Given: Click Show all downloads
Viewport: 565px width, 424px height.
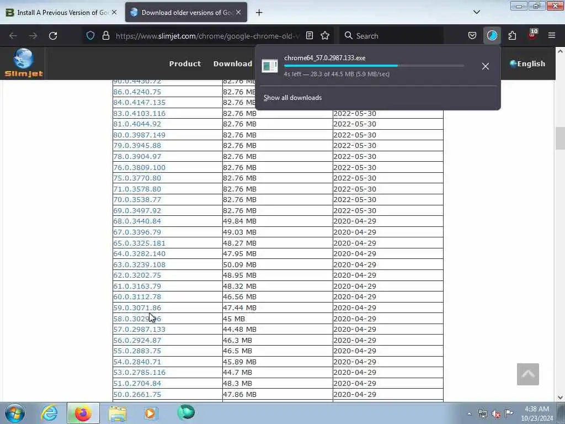Looking at the screenshot, I should click(292, 98).
